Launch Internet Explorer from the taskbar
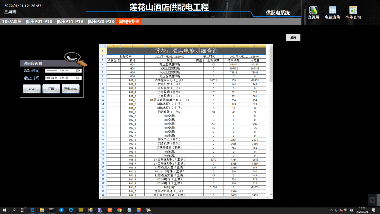380x214 pixels. [71, 210]
